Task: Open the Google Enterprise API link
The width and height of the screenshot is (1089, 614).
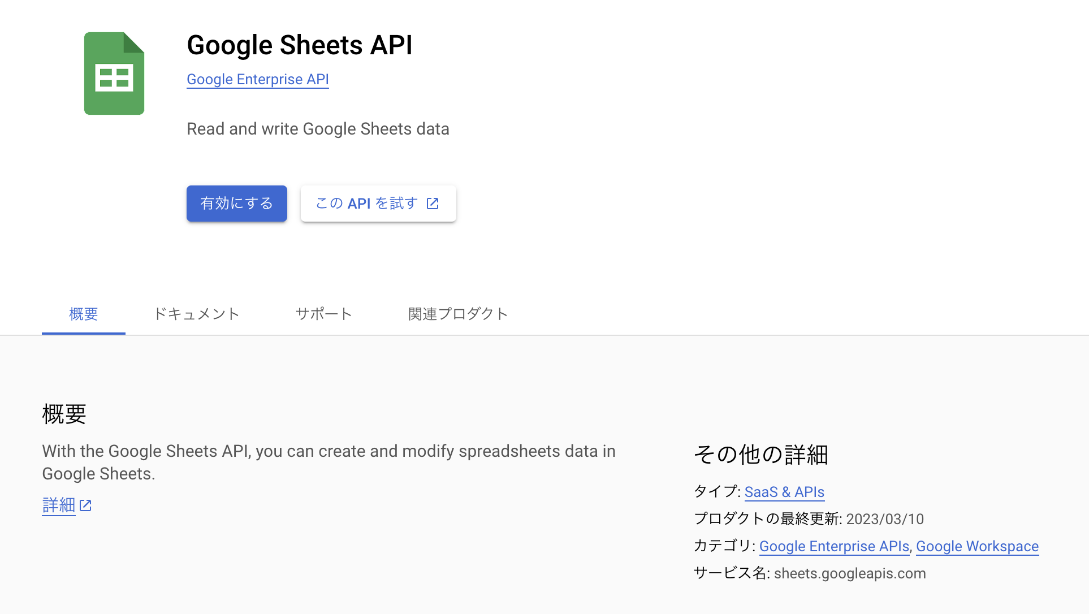Action: [x=258, y=79]
